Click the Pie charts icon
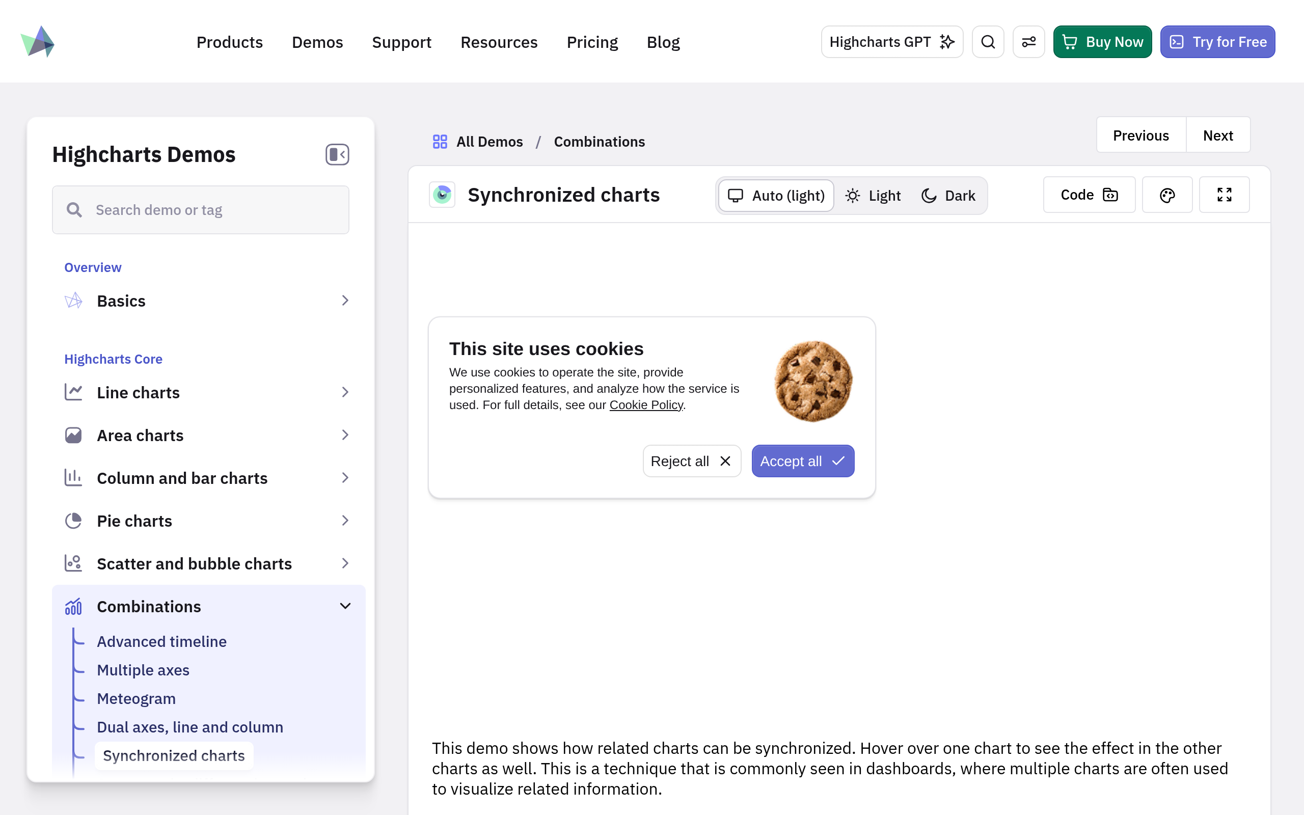The width and height of the screenshot is (1304, 815). 73,521
